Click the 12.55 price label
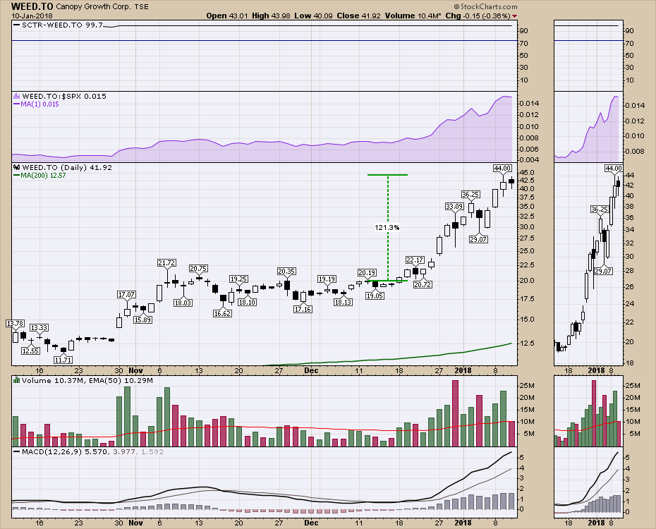 (31, 351)
